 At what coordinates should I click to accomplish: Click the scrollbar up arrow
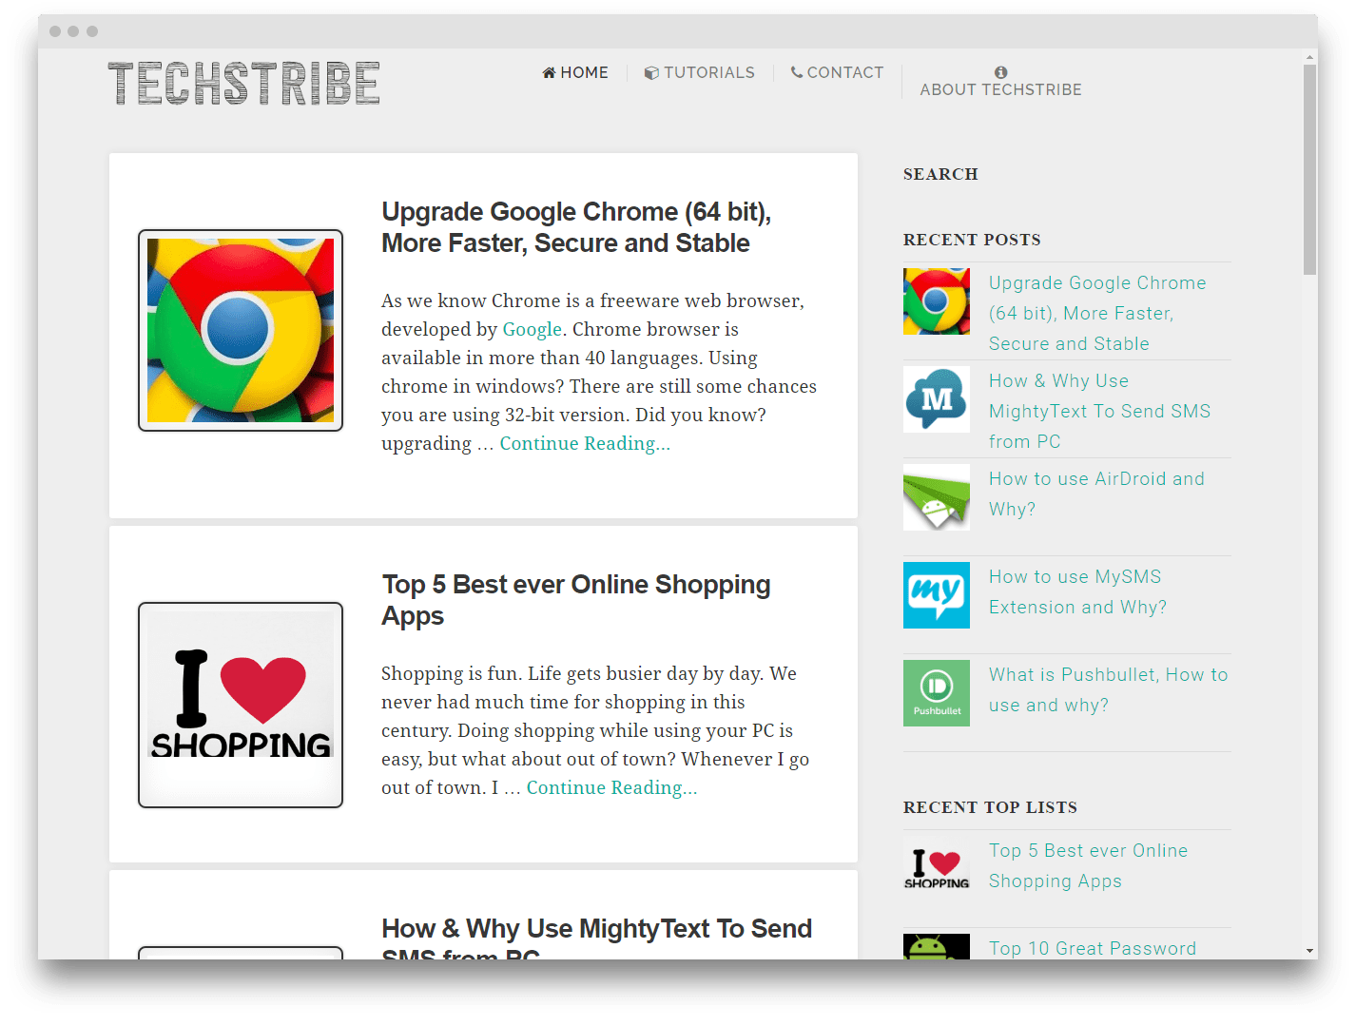1310,56
